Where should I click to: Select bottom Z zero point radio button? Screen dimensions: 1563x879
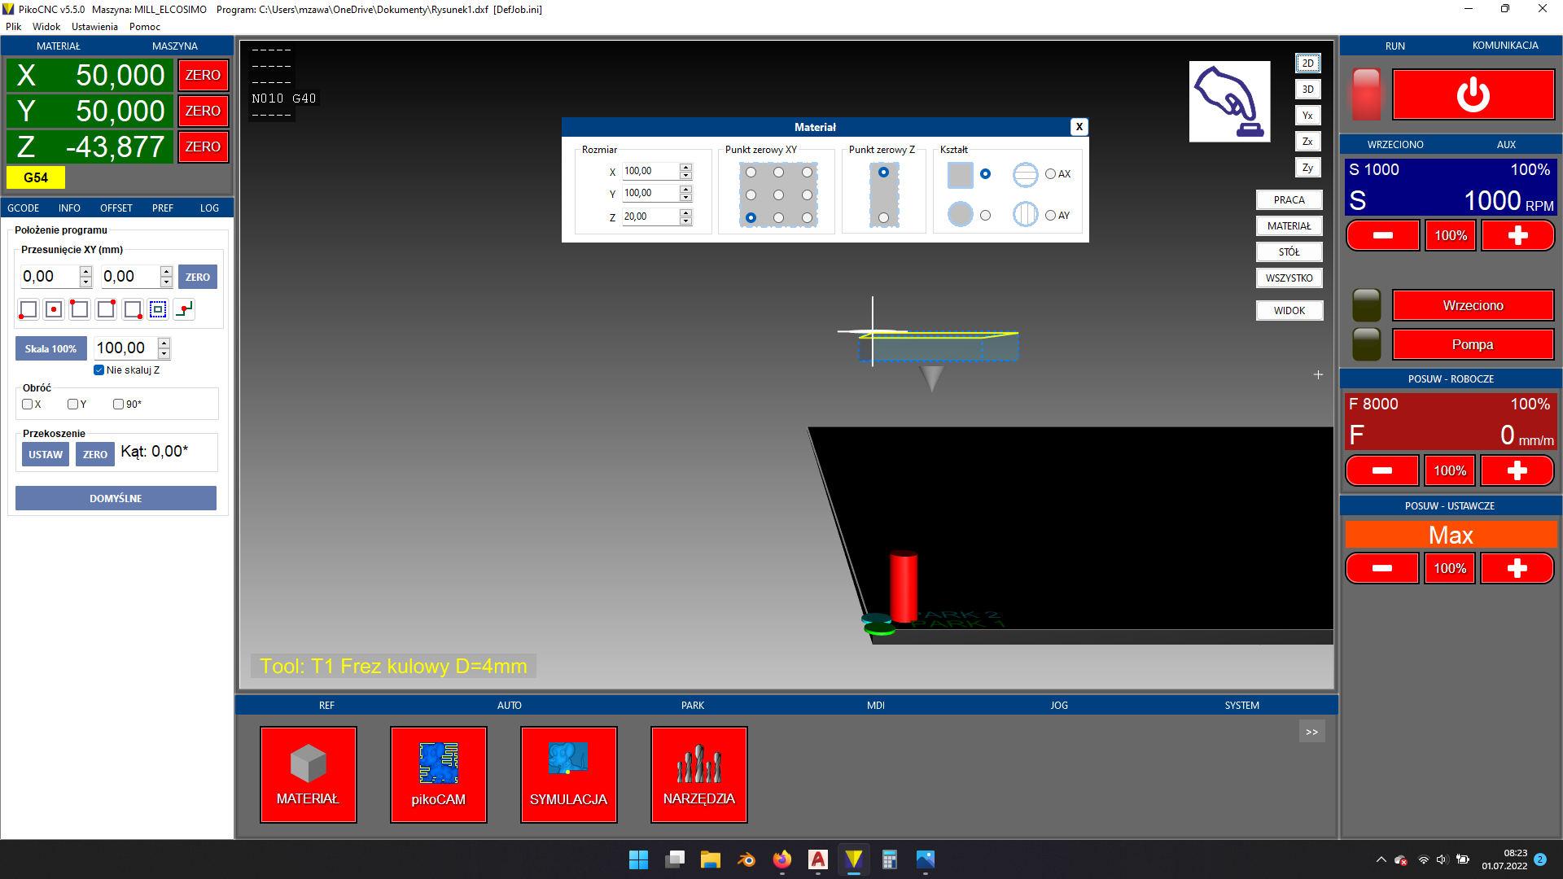click(x=883, y=218)
